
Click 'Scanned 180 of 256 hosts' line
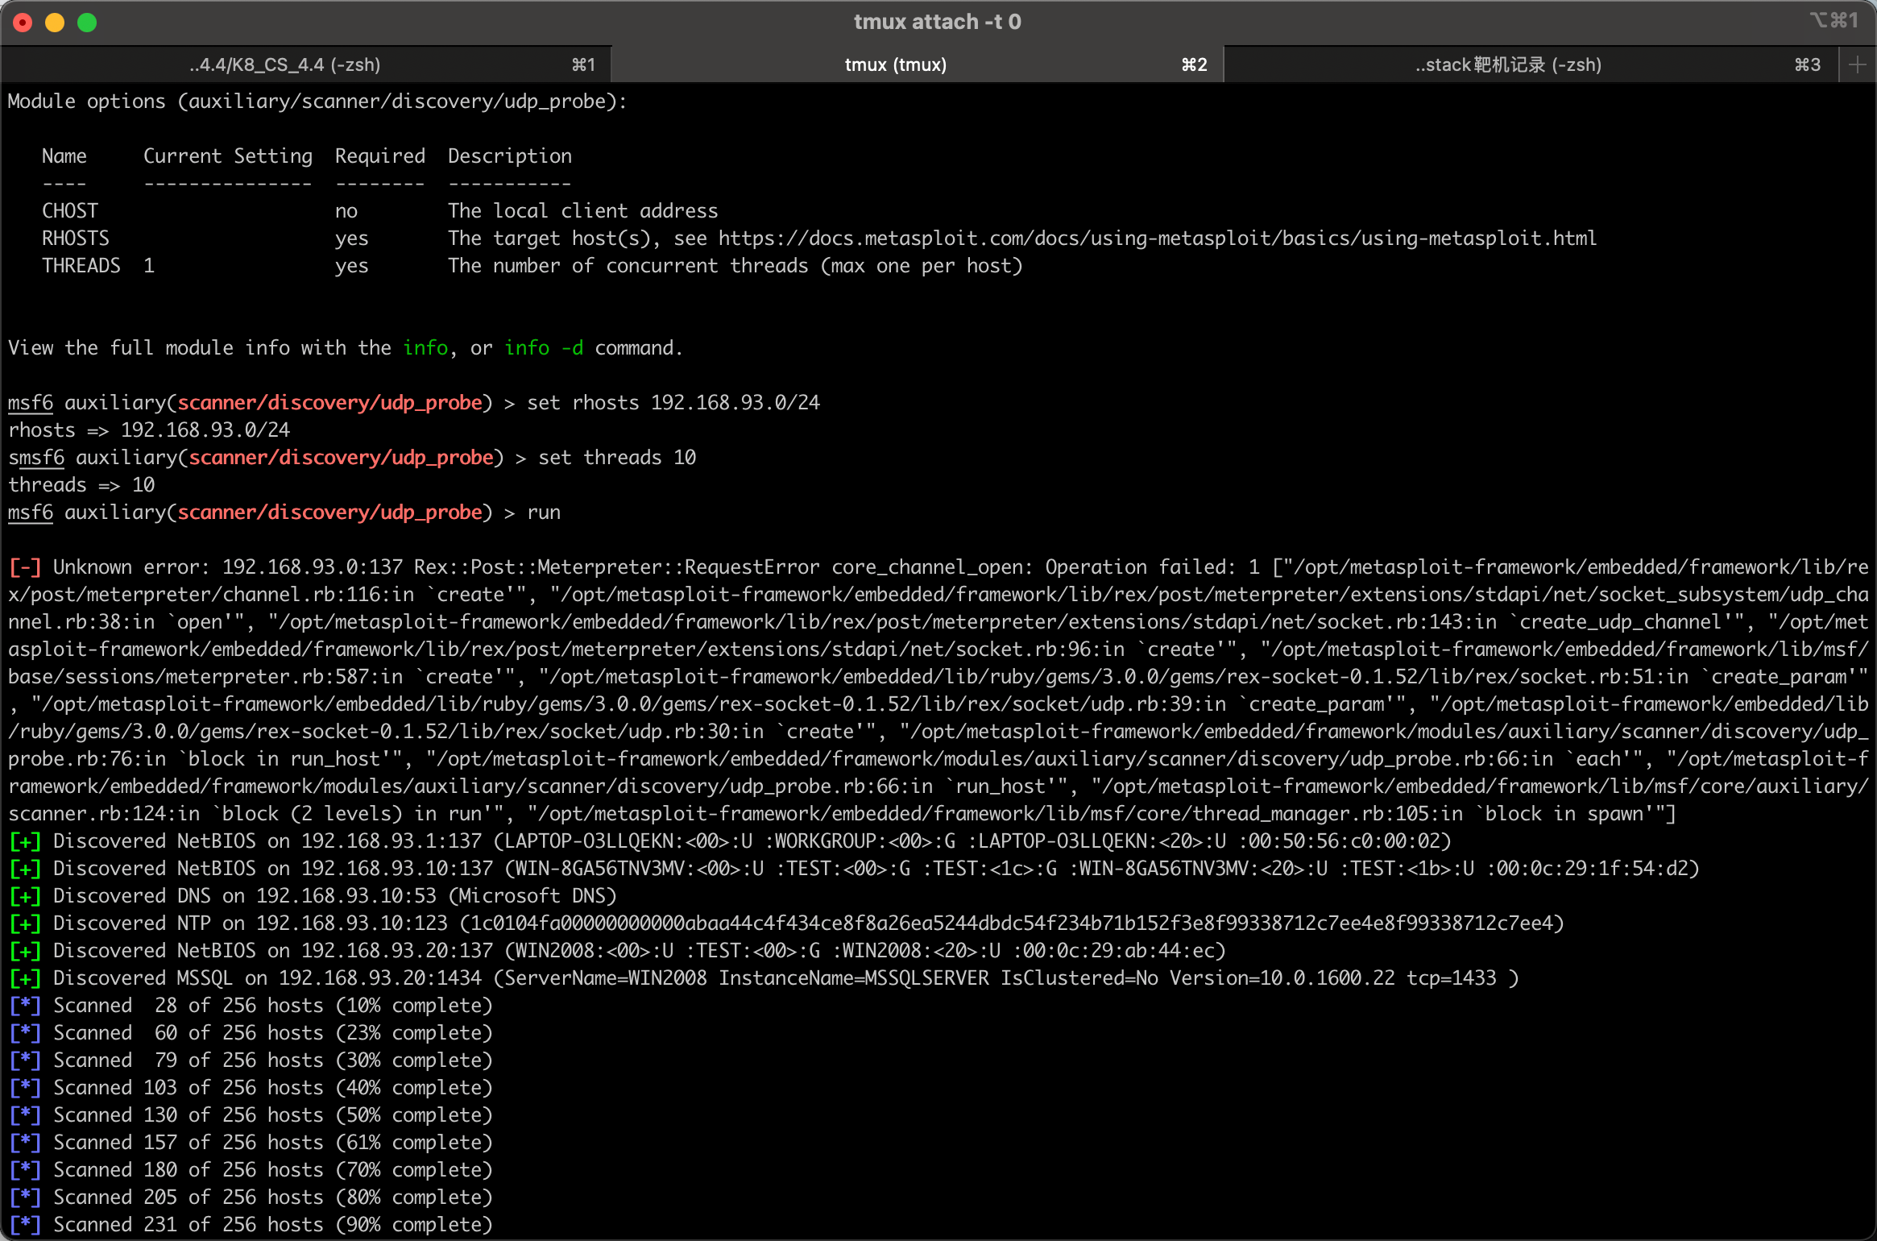coord(251,1170)
